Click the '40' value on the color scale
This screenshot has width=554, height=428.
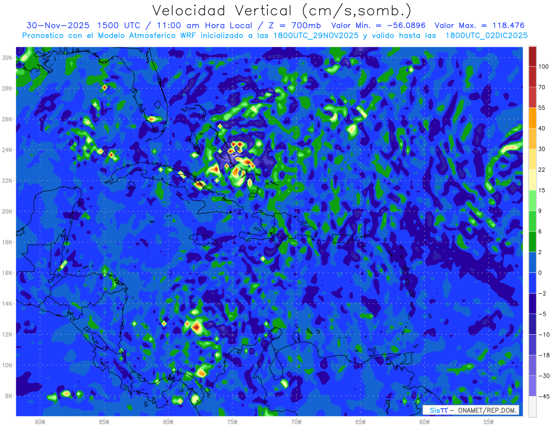(x=542, y=129)
